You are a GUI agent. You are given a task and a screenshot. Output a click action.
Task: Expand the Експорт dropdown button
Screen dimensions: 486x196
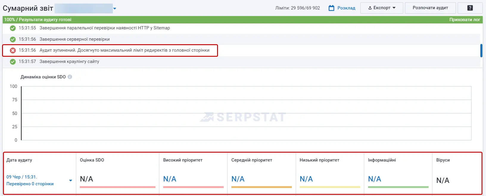[x=382, y=8]
